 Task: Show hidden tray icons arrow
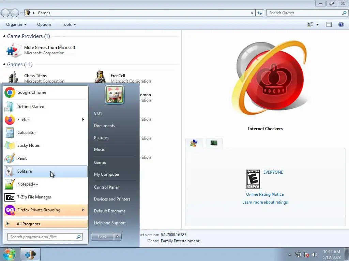tap(290, 255)
